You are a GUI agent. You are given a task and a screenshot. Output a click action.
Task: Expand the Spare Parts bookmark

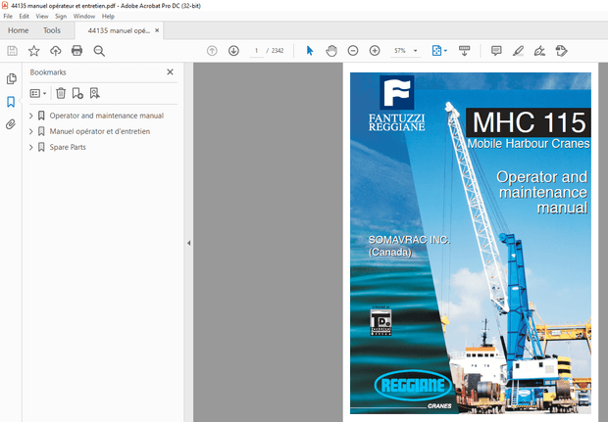point(31,147)
